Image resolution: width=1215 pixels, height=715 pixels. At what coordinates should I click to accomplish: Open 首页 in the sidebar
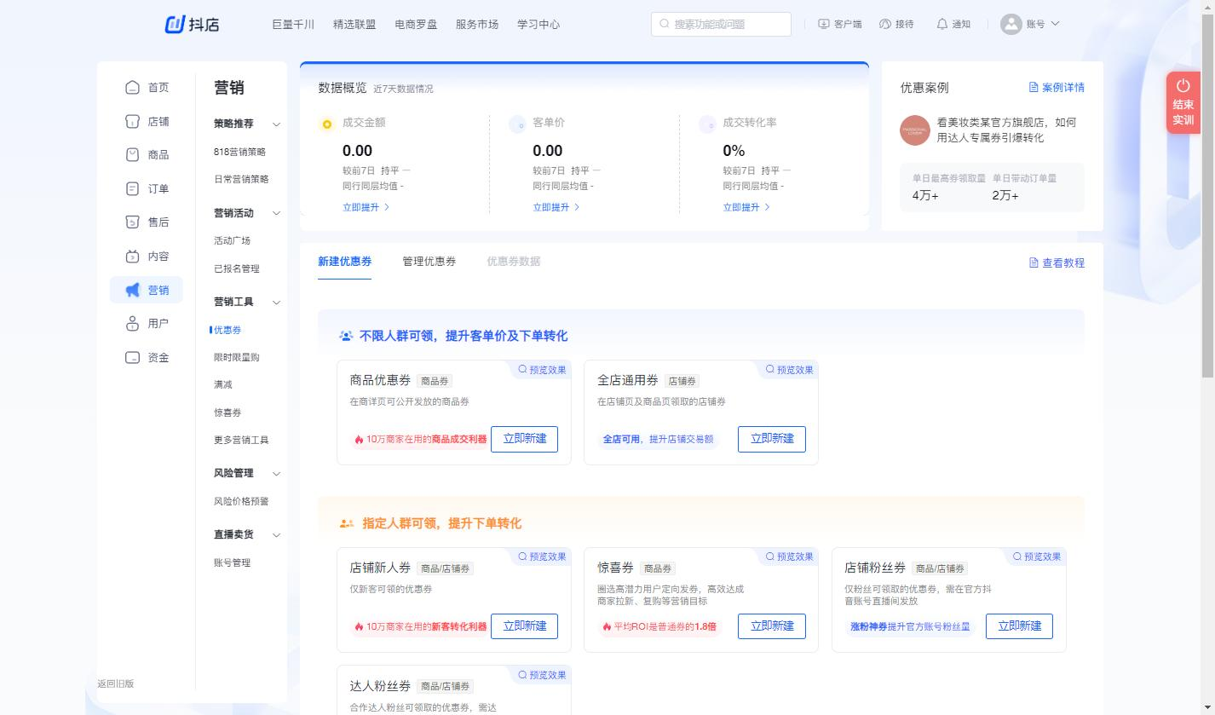pos(147,87)
